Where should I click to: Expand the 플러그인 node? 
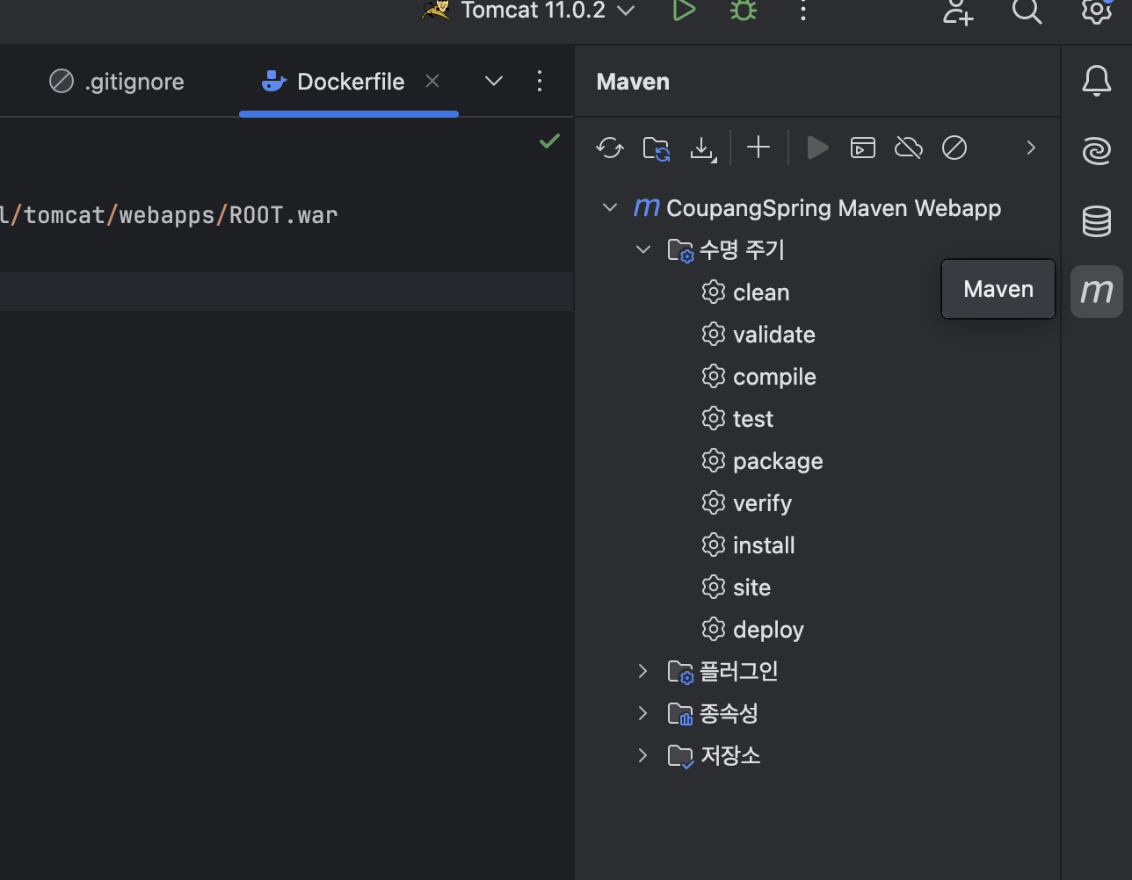(642, 671)
